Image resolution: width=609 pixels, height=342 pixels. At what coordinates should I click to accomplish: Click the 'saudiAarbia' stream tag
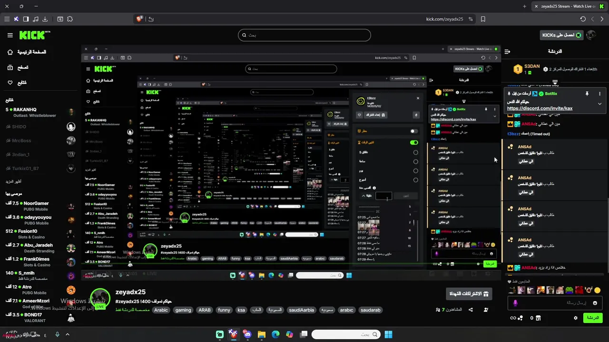pyautogui.click(x=301, y=310)
